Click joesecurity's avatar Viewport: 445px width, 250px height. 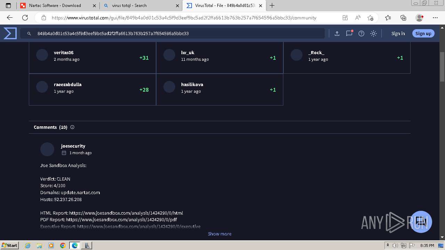47,149
